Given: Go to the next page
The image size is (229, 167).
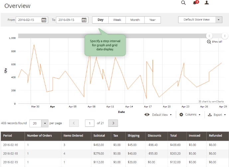Looking at the screenshot, I should [x=113, y=123].
